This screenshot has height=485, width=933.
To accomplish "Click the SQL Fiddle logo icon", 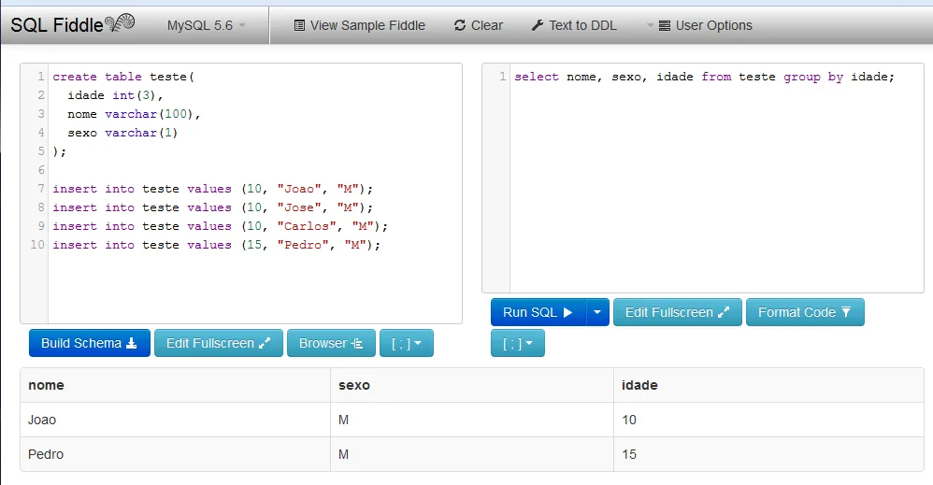I will (x=120, y=23).
